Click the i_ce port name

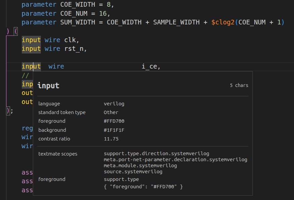(149, 66)
